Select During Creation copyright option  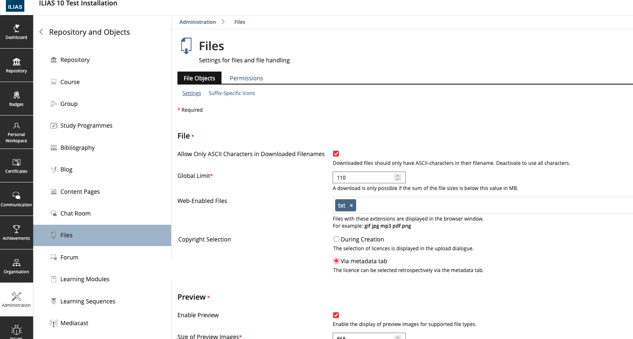336,239
